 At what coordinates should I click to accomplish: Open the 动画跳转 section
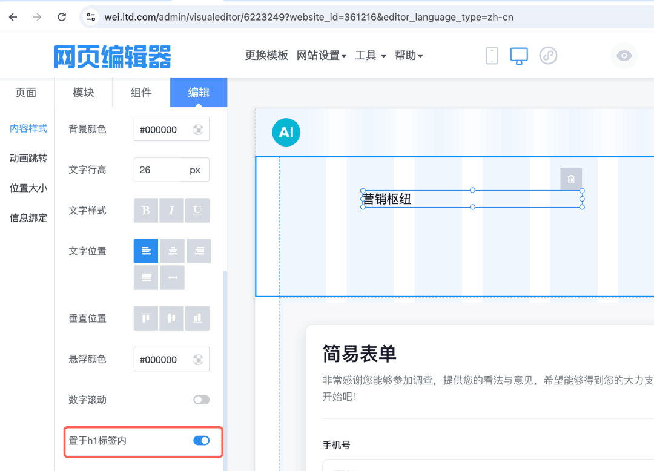click(x=28, y=158)
